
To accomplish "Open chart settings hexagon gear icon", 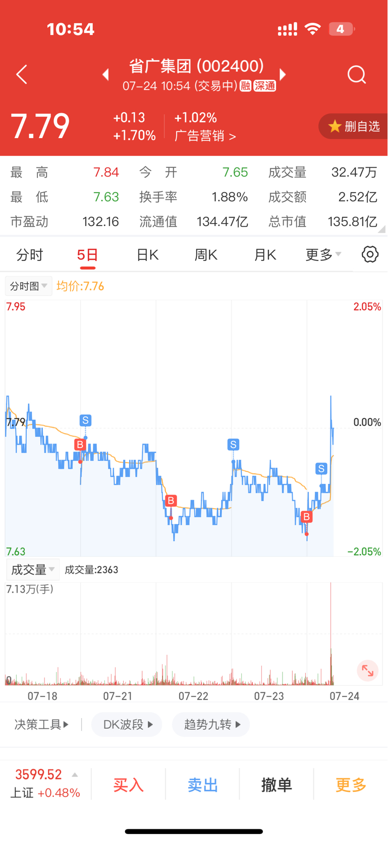I will pyautogui.click(x=370, y=254).
